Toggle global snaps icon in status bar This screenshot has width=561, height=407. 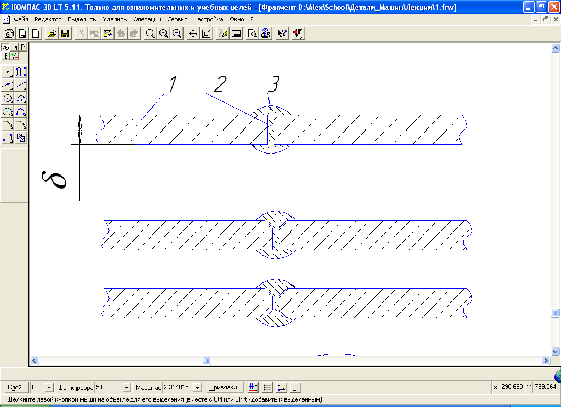pyautogui.click(x=253, y=387)
